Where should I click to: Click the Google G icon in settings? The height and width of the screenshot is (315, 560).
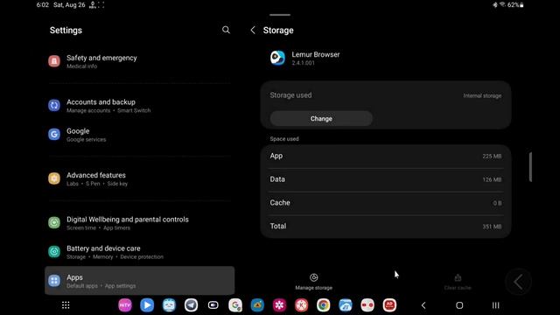[x=54, y=134]
